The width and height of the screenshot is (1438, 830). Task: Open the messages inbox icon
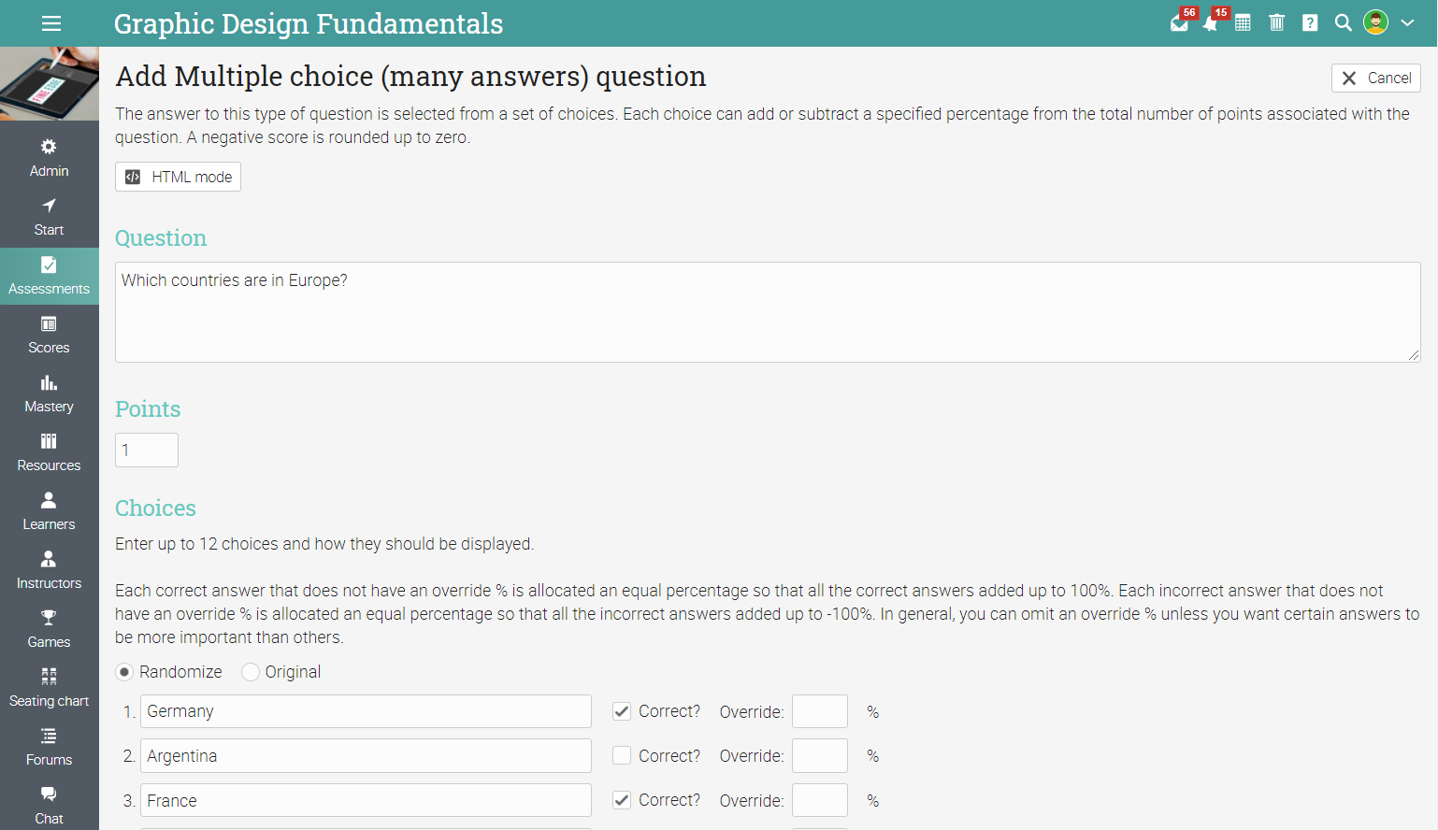pyautogui.click(x=1179, y=23)
